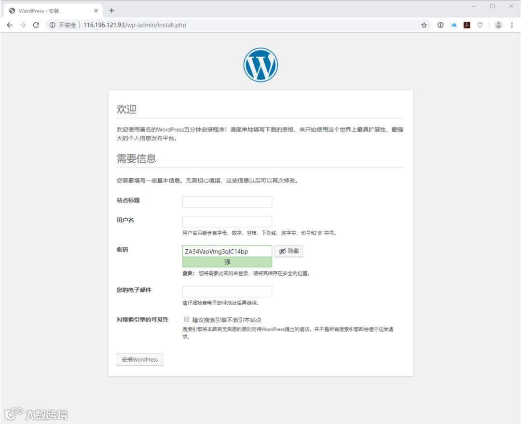Click the 不安全 security label

(x=68, y=25)
